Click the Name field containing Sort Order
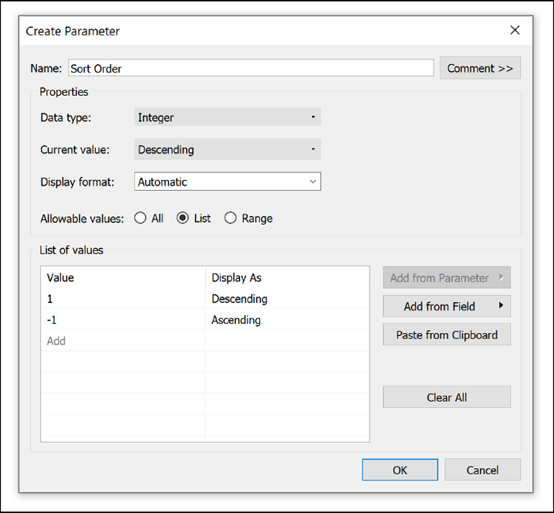This screenshot has width=554, height=513. pyautogui.click(x=251, y=68)
